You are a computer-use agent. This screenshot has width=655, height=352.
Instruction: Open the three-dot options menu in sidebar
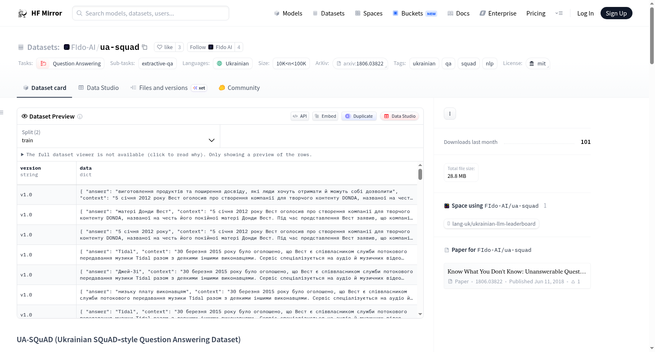point(450,114)
